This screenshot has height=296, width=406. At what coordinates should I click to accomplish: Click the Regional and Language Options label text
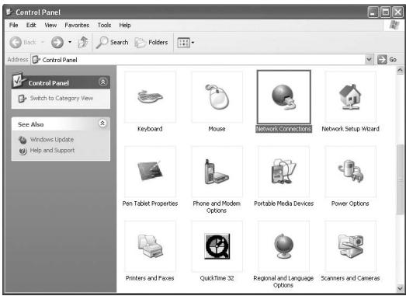[283, 281]
